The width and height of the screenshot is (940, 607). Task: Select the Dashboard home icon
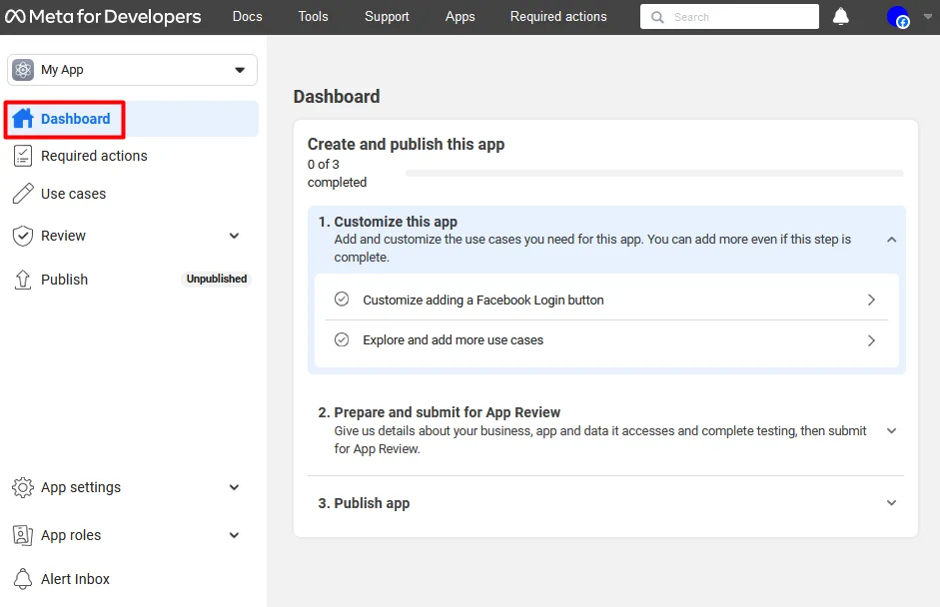[24, 118]
